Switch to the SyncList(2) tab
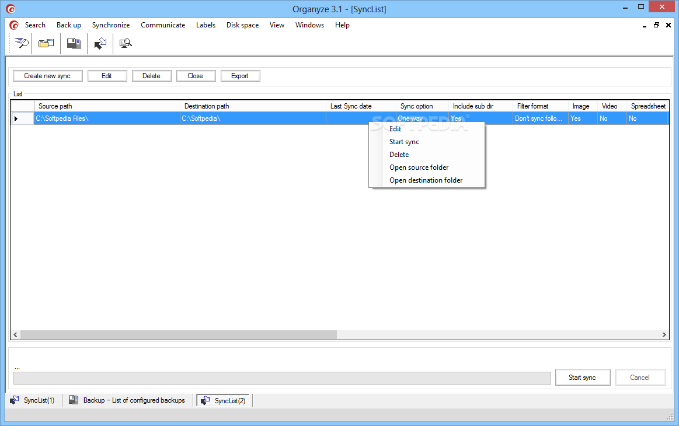This screenshot has width=679, height=426. [224, 400]
